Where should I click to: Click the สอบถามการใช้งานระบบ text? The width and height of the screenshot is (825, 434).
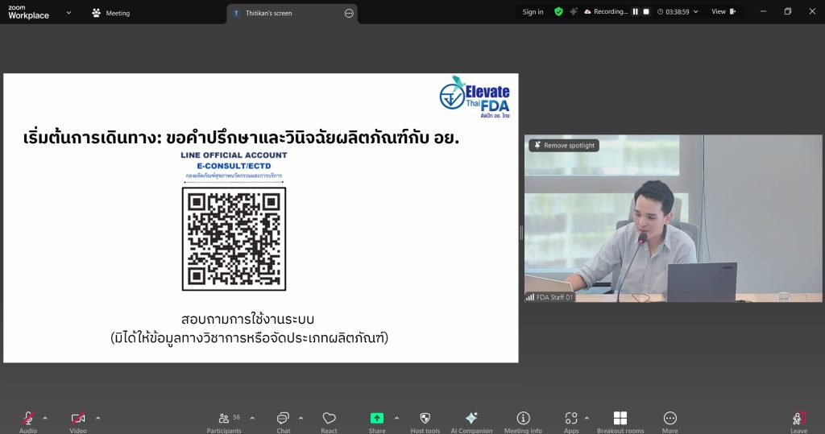[x=247, y=319]
